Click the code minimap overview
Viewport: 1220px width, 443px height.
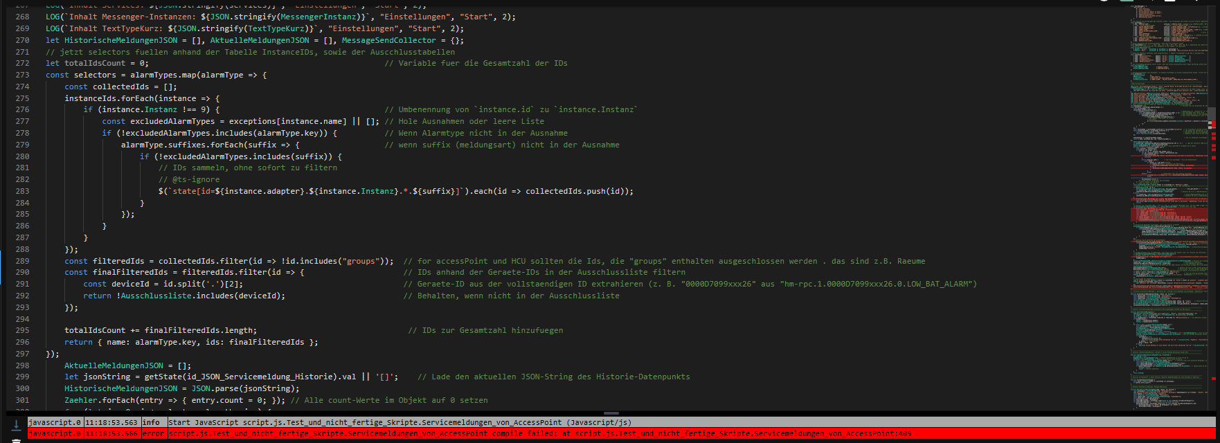[1169, 206]
